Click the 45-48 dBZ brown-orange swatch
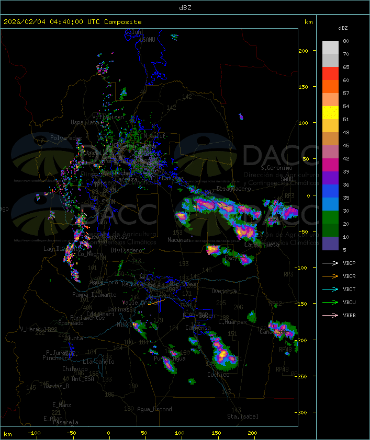370x440 pixels. pos(330,139)
